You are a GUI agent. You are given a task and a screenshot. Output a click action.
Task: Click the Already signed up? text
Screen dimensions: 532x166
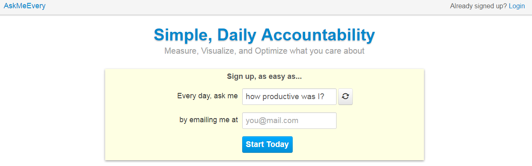point(478,6)
